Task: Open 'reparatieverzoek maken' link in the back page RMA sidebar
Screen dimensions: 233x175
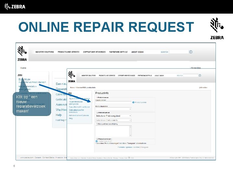Action: click(x=32, y=81)
